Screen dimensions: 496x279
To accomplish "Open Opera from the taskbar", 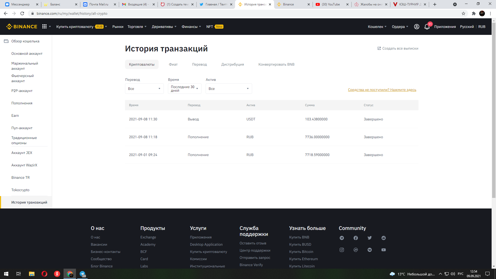I will click(x=44, y=274).
